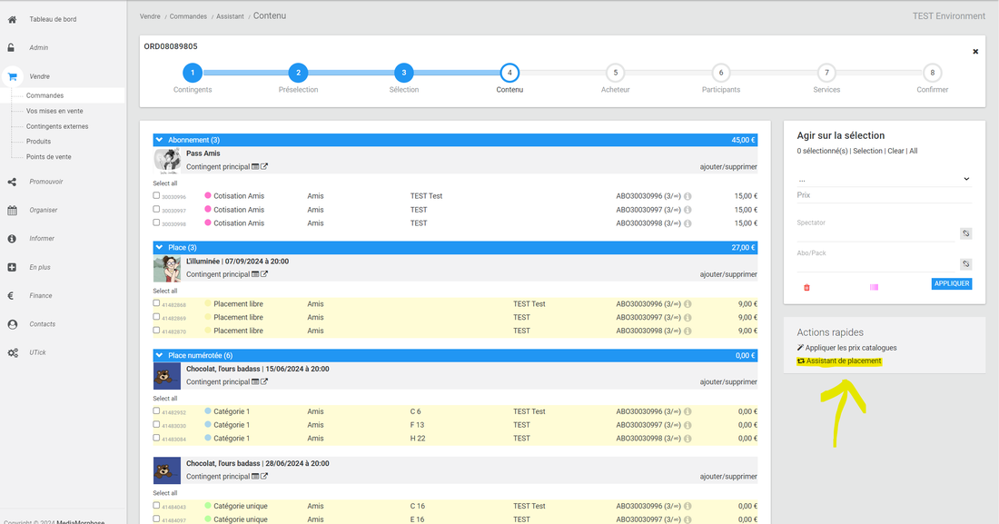This screenshot has height=524, width=999.
Task: Click the link icon beside Spectator field
Action: tap(966, 233)
